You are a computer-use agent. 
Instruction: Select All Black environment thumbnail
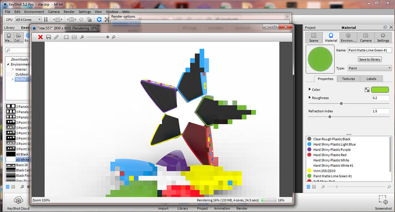pyautogui.click(x=11, y=154)
